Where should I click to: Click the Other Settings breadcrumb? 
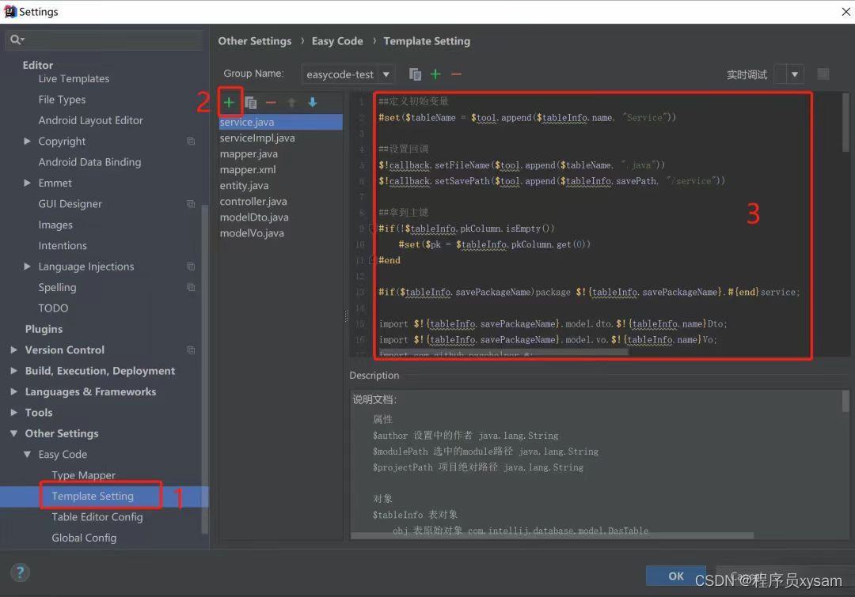[x=254, y=40]
